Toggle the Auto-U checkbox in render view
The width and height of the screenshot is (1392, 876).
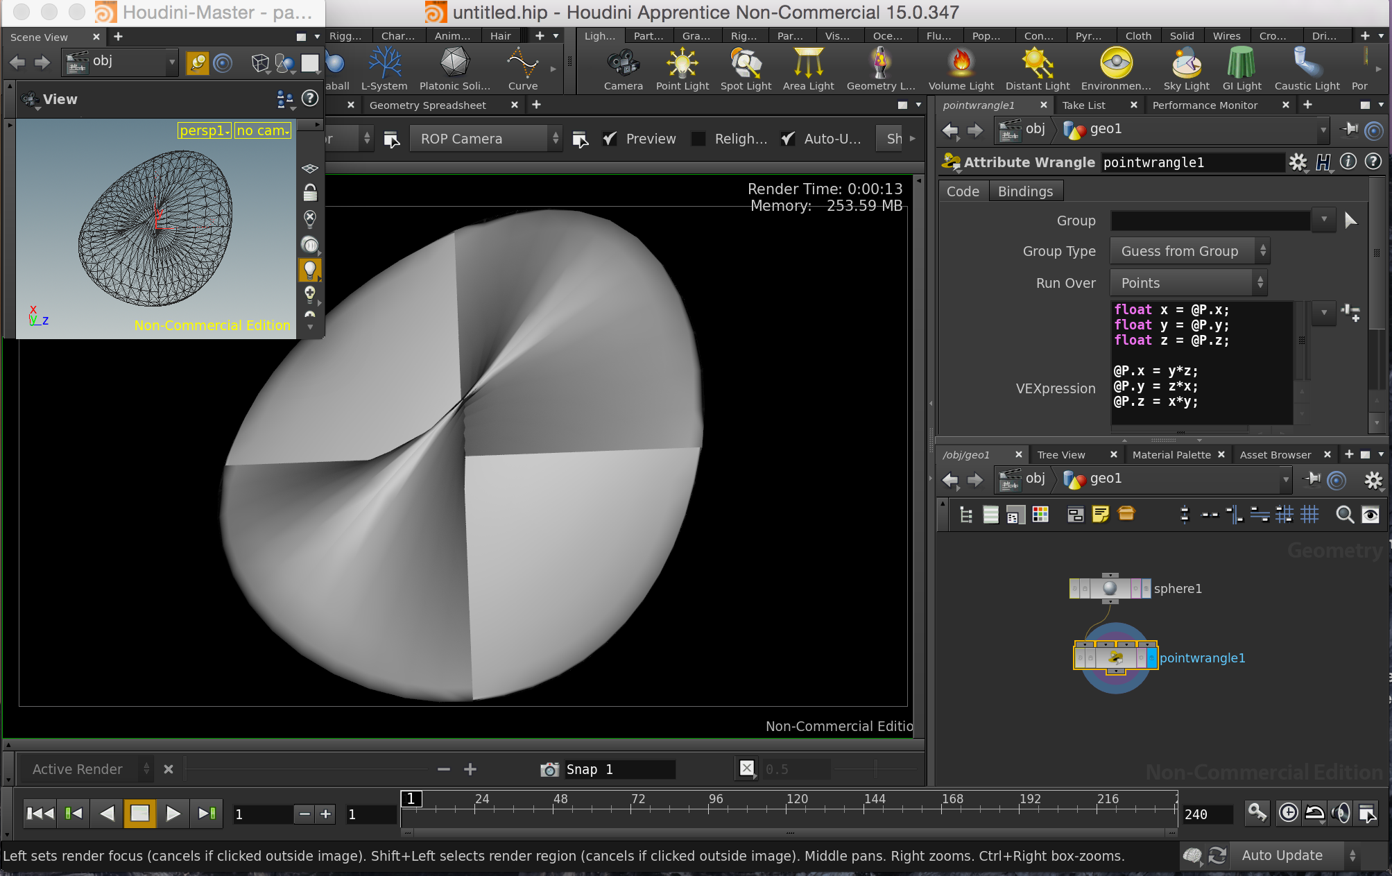click(x=787, y=138)
